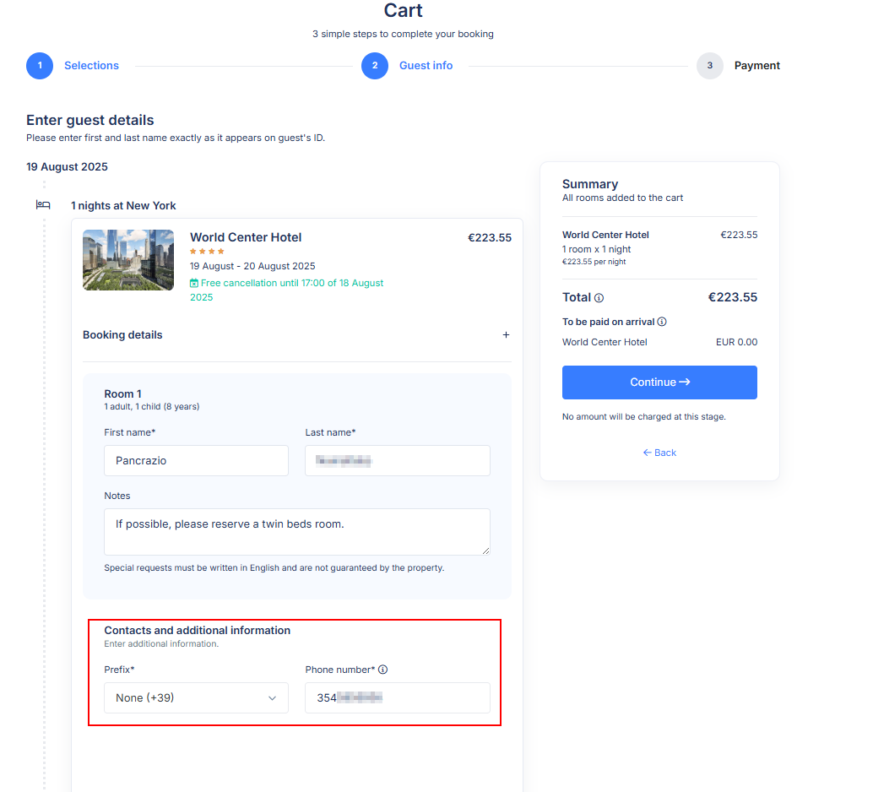This screenshot has width=873, height=792.
Task: Click the Total info icon
Action: (x=599, y=298)
